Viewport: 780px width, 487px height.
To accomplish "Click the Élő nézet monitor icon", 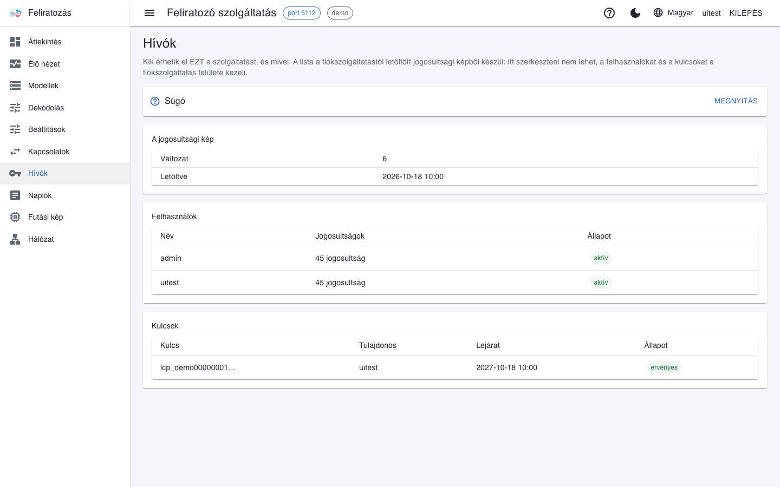I will coord(15,64).
